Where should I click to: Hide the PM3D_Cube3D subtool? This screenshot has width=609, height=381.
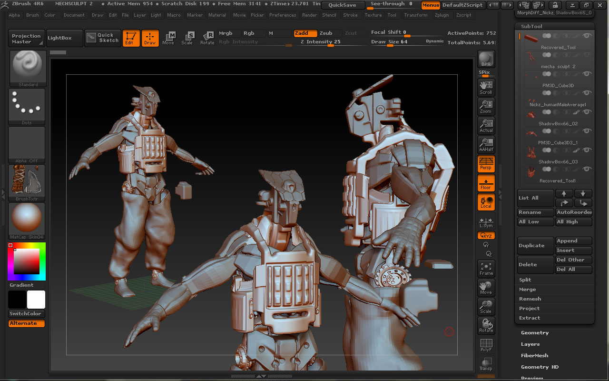[587, 74]
